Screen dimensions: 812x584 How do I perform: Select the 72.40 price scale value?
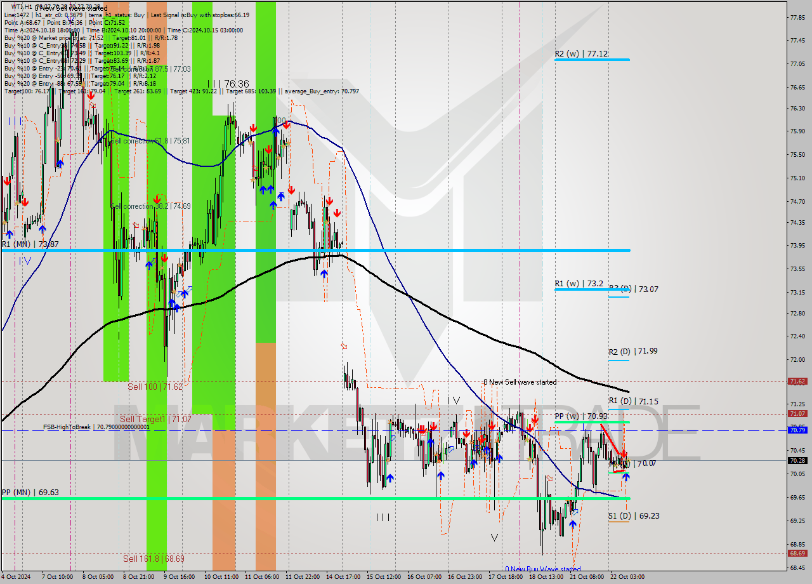click(797, 336)
